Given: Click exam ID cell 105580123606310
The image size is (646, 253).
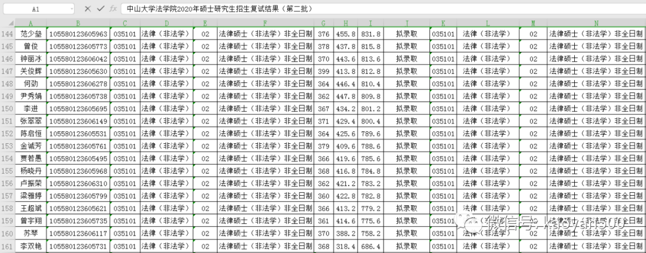Looking at the screenshot, I should (78, 183).
